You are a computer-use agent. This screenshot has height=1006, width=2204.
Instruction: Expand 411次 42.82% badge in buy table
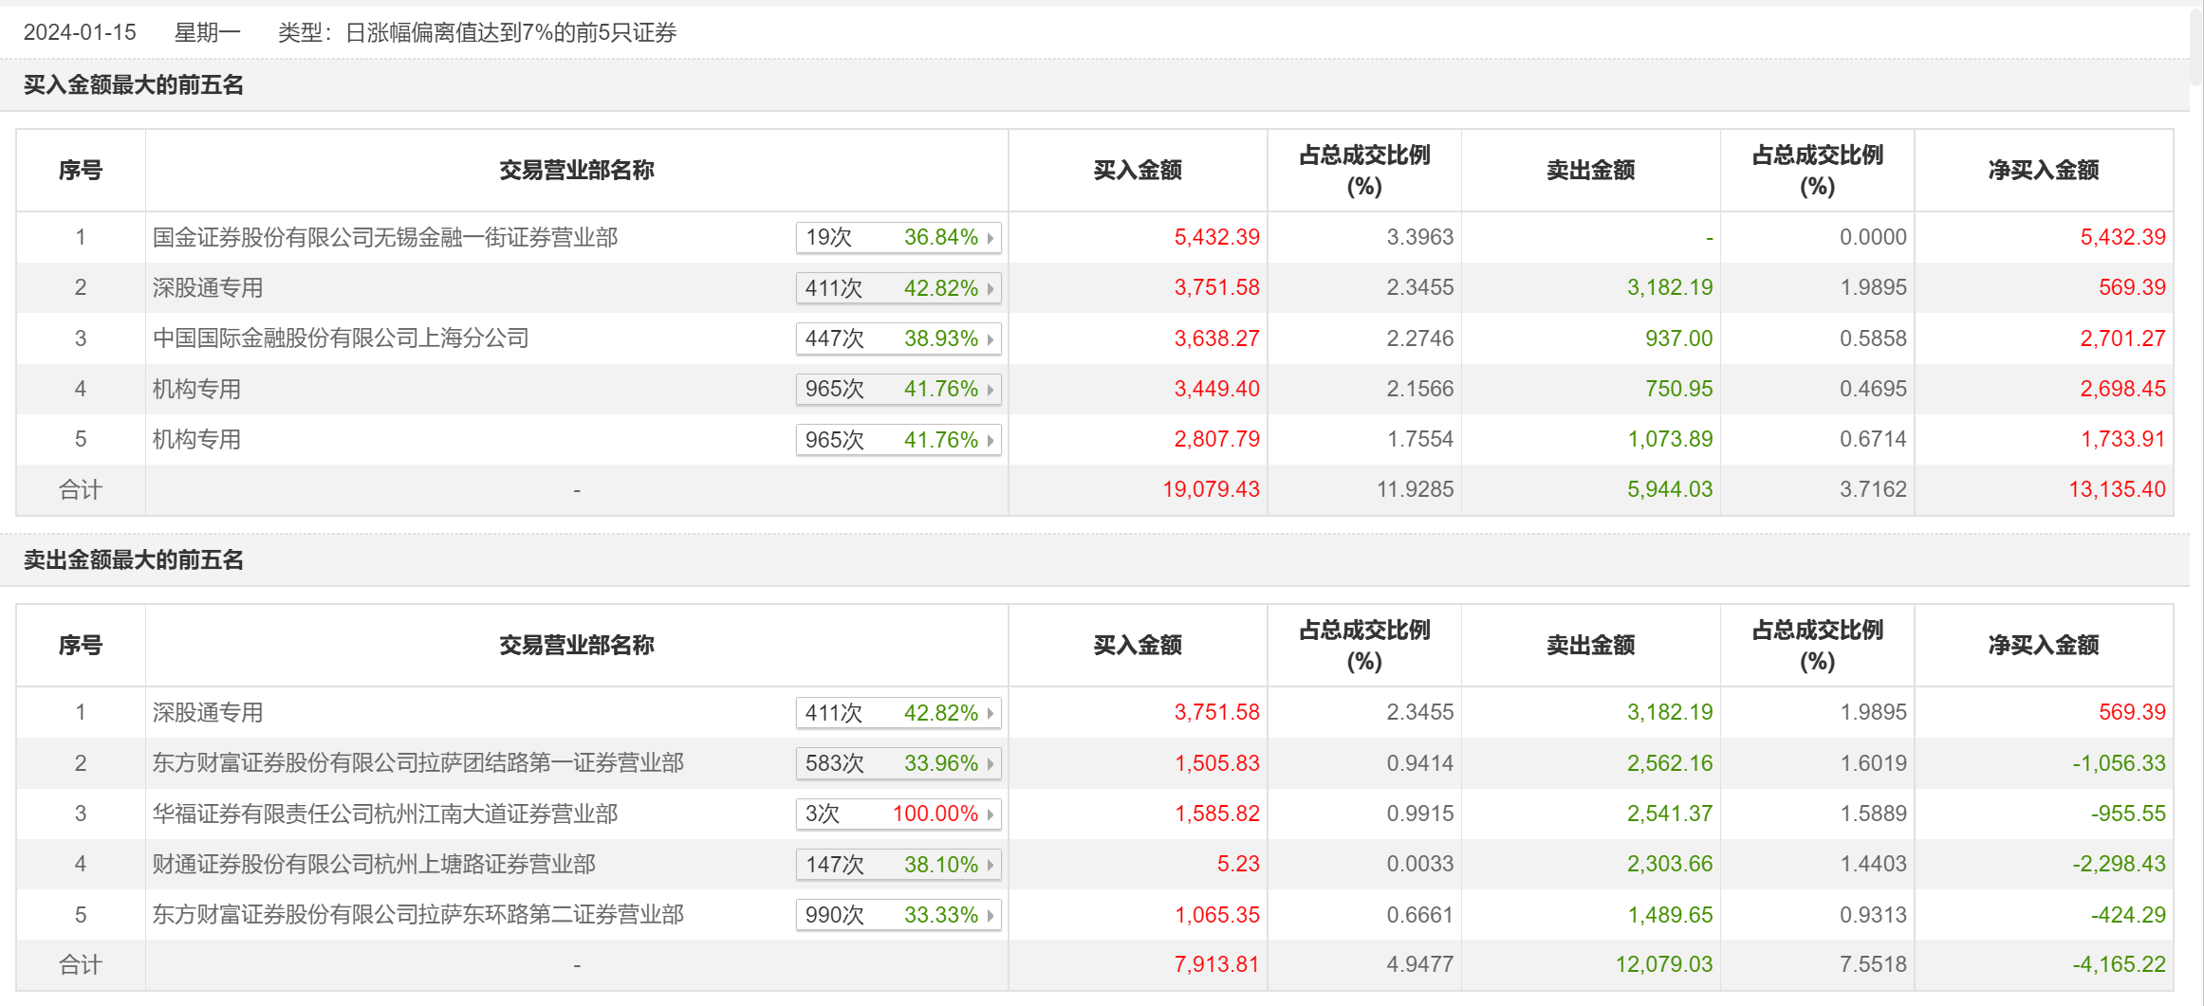pyautogui.click(x=898, y=288)
